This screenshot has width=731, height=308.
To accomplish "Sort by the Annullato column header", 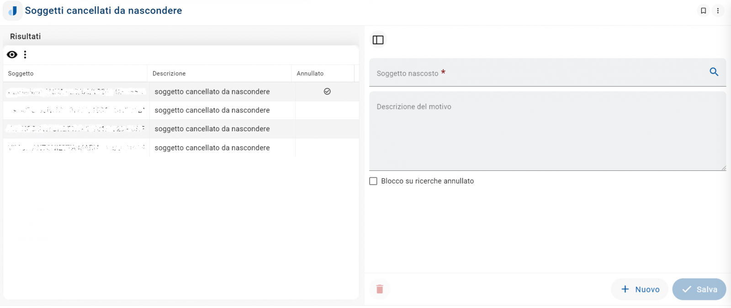I will click(x=310, y=73).
